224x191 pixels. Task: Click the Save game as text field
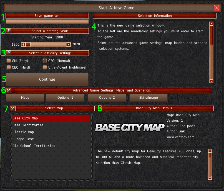(47, 22)
